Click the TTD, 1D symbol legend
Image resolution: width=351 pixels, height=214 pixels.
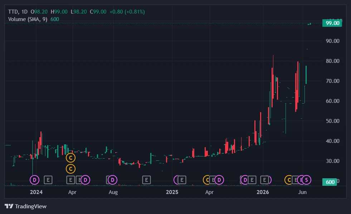click(18, 12)
